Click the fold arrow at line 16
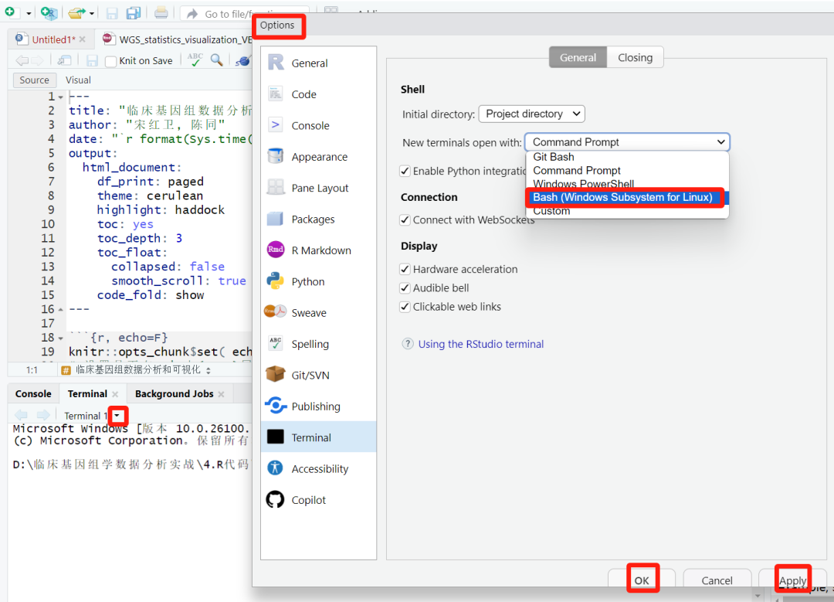 pyautogui.click(x=61, y=309)
